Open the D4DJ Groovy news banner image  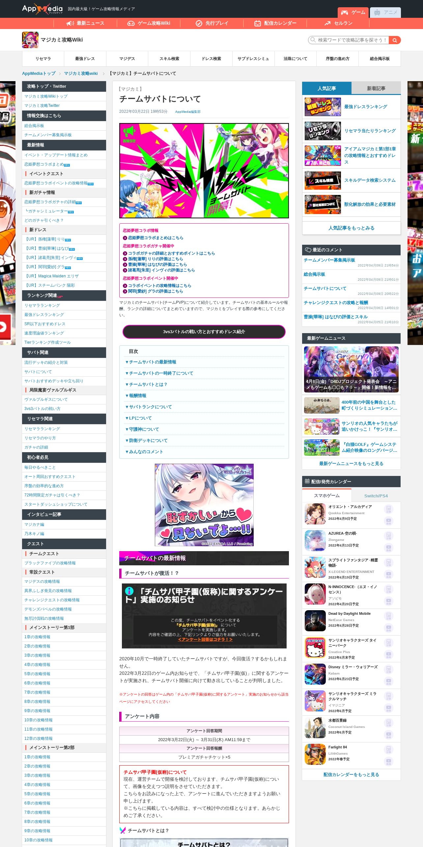[351, 369]
